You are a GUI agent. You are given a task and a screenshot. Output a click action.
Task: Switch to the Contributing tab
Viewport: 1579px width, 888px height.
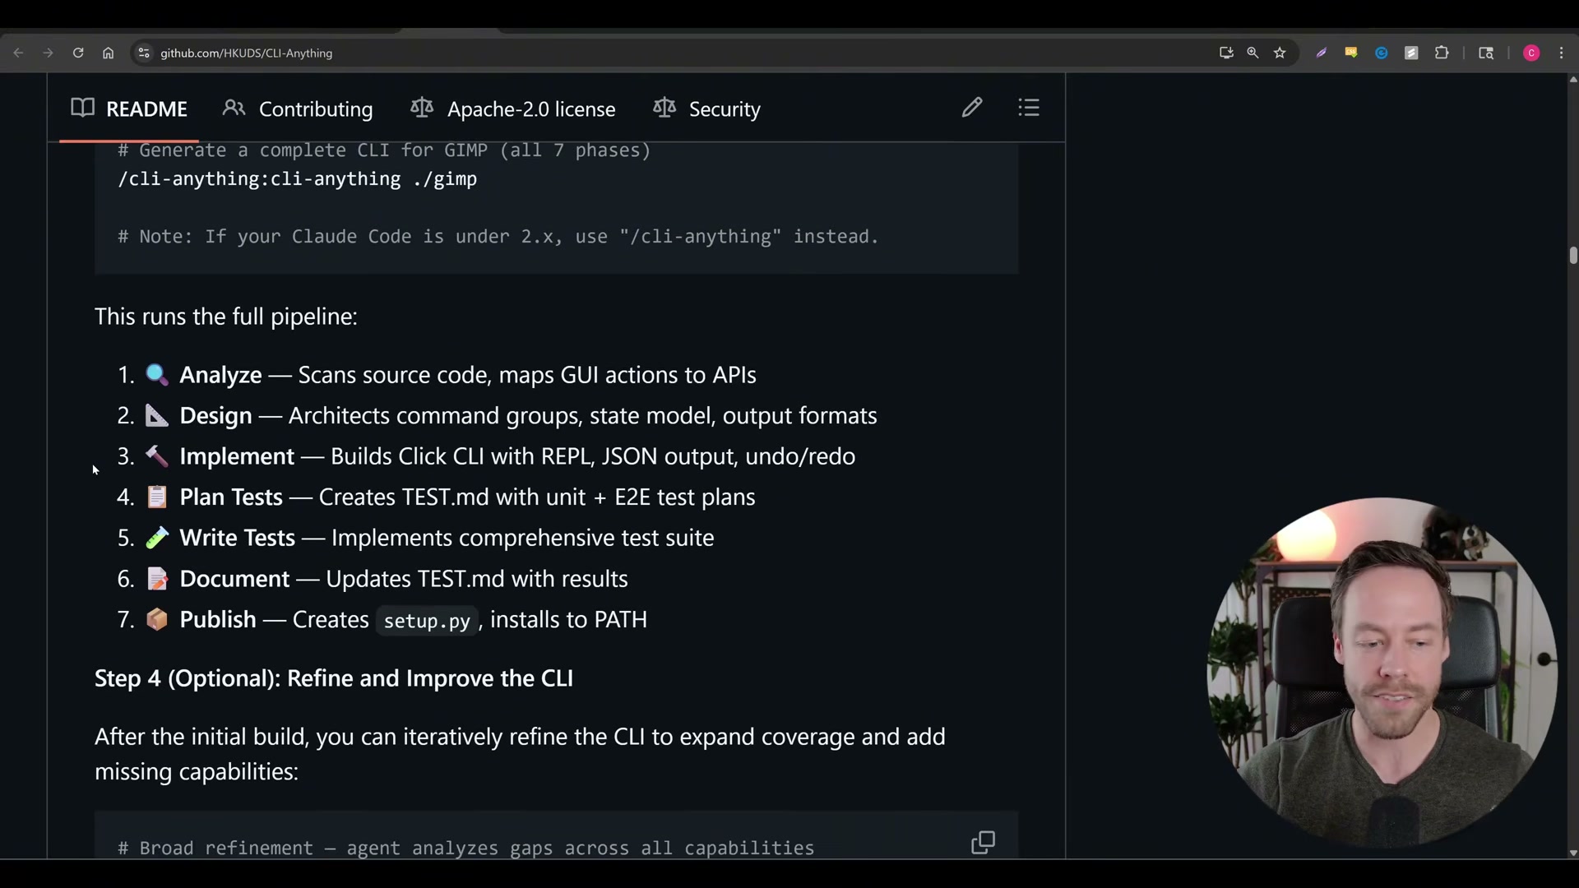(298, 109)
